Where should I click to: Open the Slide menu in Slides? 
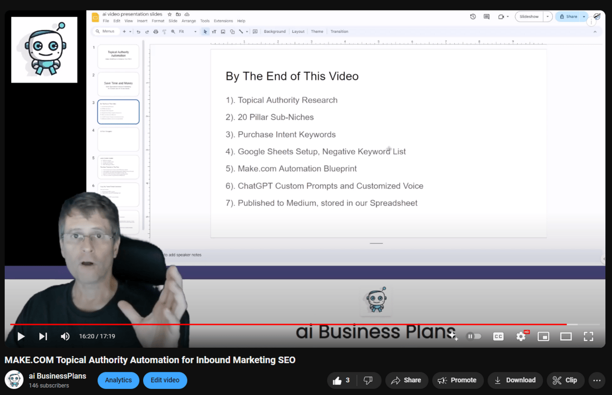coord(173,21)
